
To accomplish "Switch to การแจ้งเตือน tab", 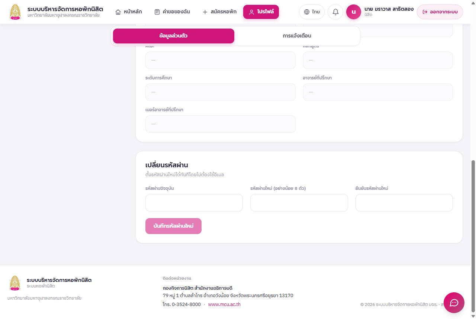I will [x=297, y=36].
